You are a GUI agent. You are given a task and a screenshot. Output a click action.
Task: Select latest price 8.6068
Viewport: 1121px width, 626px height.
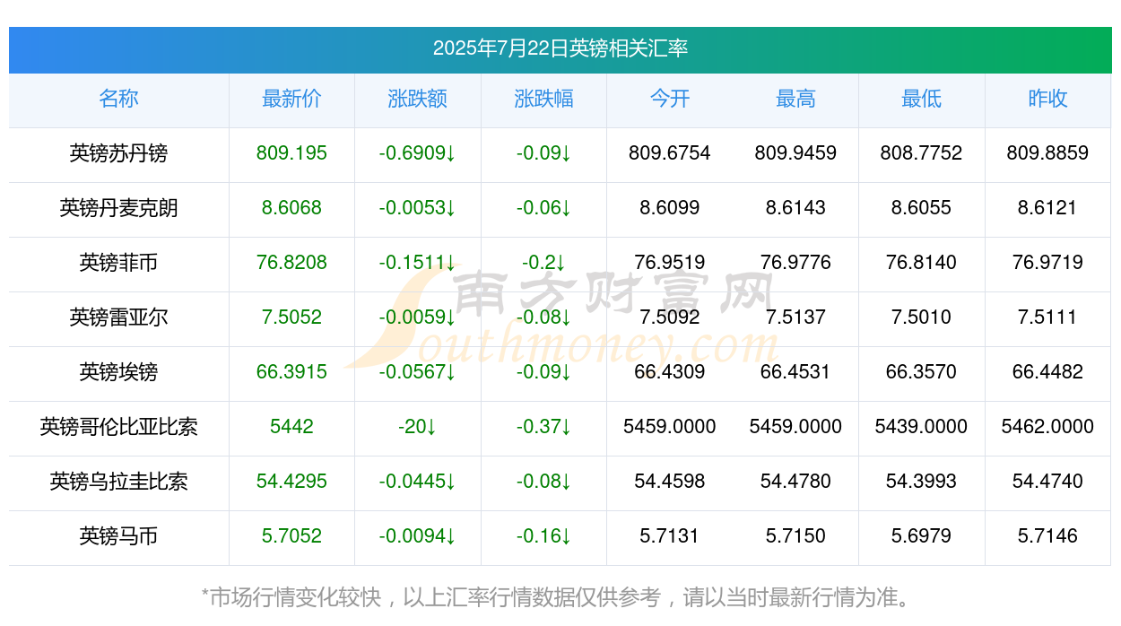[291, 208]
